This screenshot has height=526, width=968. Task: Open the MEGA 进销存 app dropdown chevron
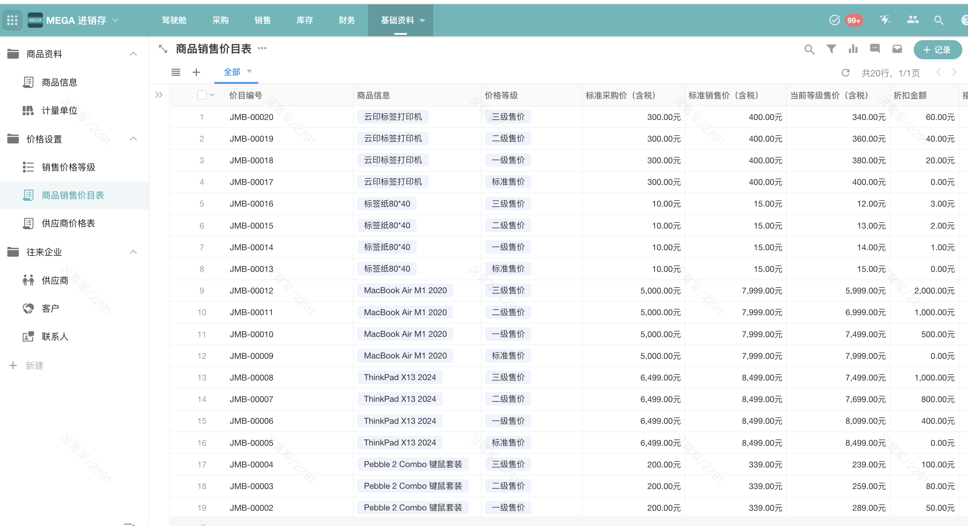click(x=115, y=20)
